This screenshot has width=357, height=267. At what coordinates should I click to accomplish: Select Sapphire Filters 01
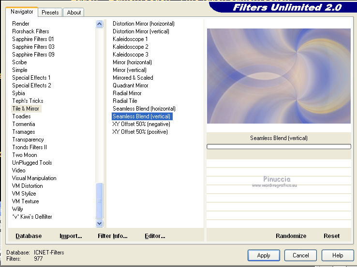pyautogui.click(x=33, y=39)
